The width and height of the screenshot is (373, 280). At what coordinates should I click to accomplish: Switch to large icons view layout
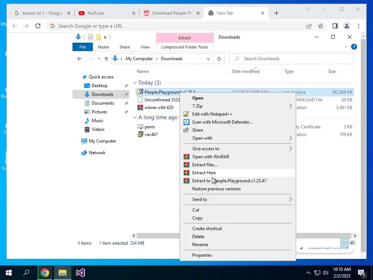tap(353, 243)
